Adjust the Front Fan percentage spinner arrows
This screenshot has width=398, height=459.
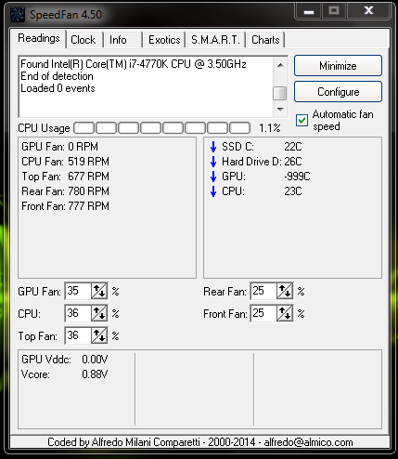[x=285, y=313]
